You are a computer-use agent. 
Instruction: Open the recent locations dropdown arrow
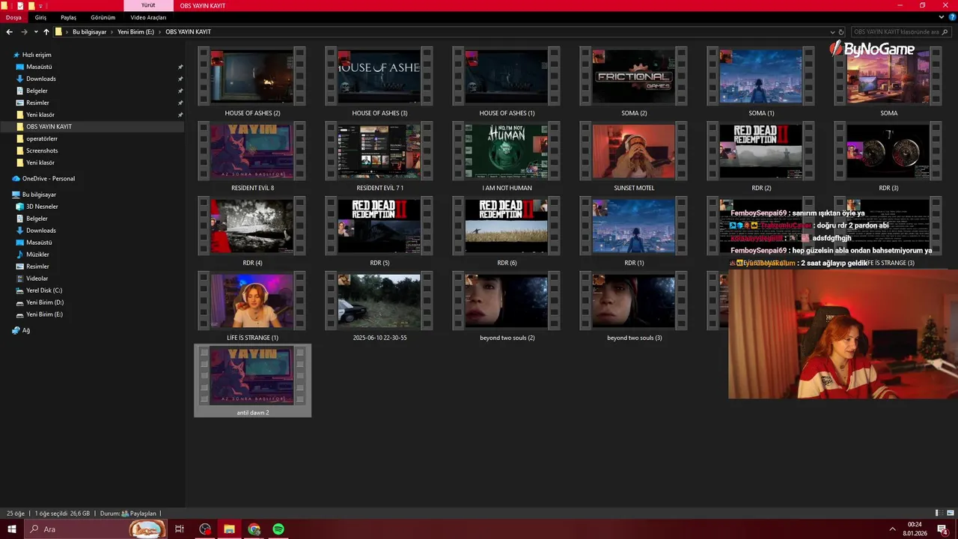pos(36,32)
